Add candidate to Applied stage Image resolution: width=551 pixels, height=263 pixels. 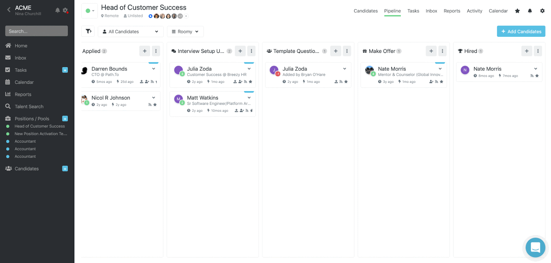[145, 51]
